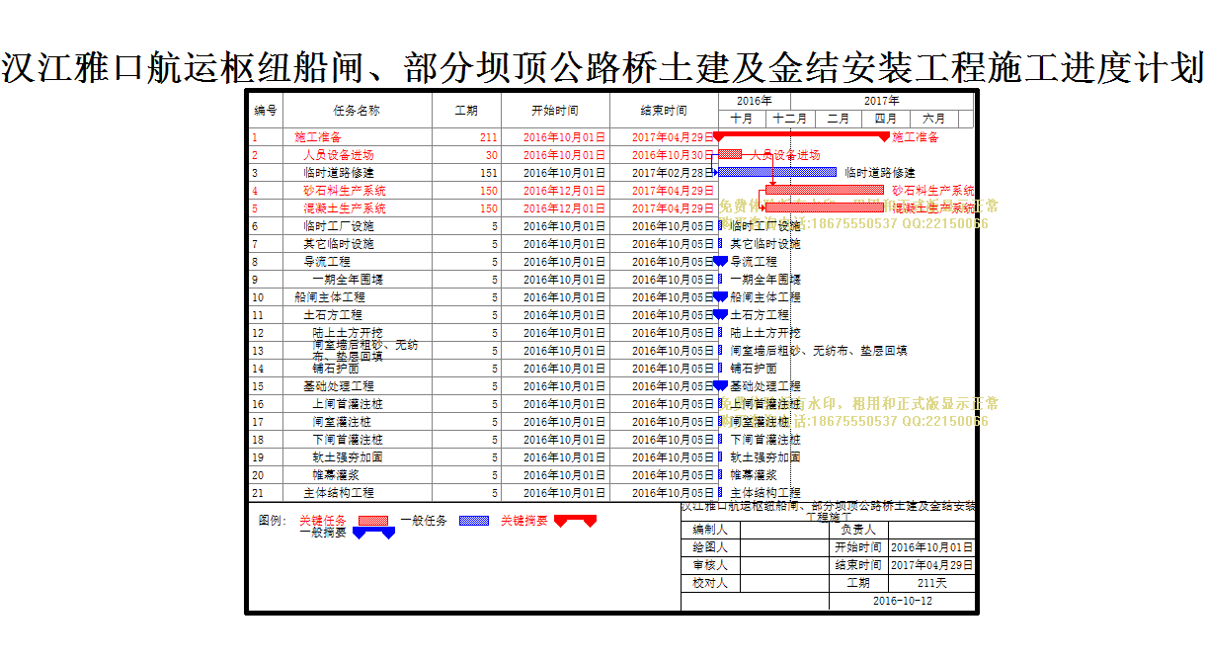Select the 2016年 year header in the timeline
This screenshot has height=661, width=1205.
tap(755, 101)
